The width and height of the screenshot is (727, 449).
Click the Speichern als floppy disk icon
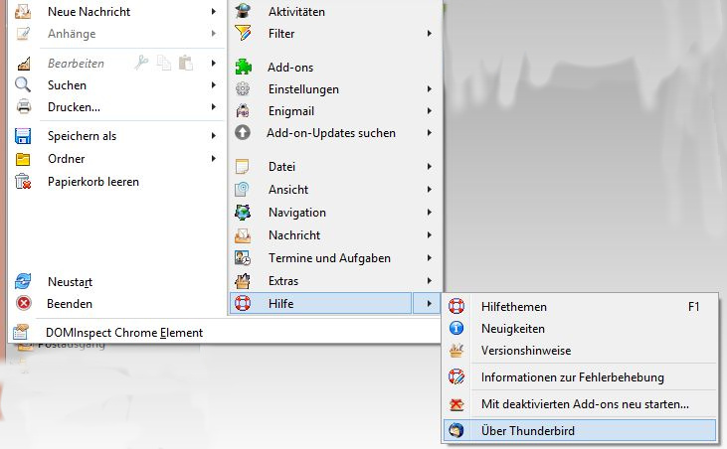(23, 136)
